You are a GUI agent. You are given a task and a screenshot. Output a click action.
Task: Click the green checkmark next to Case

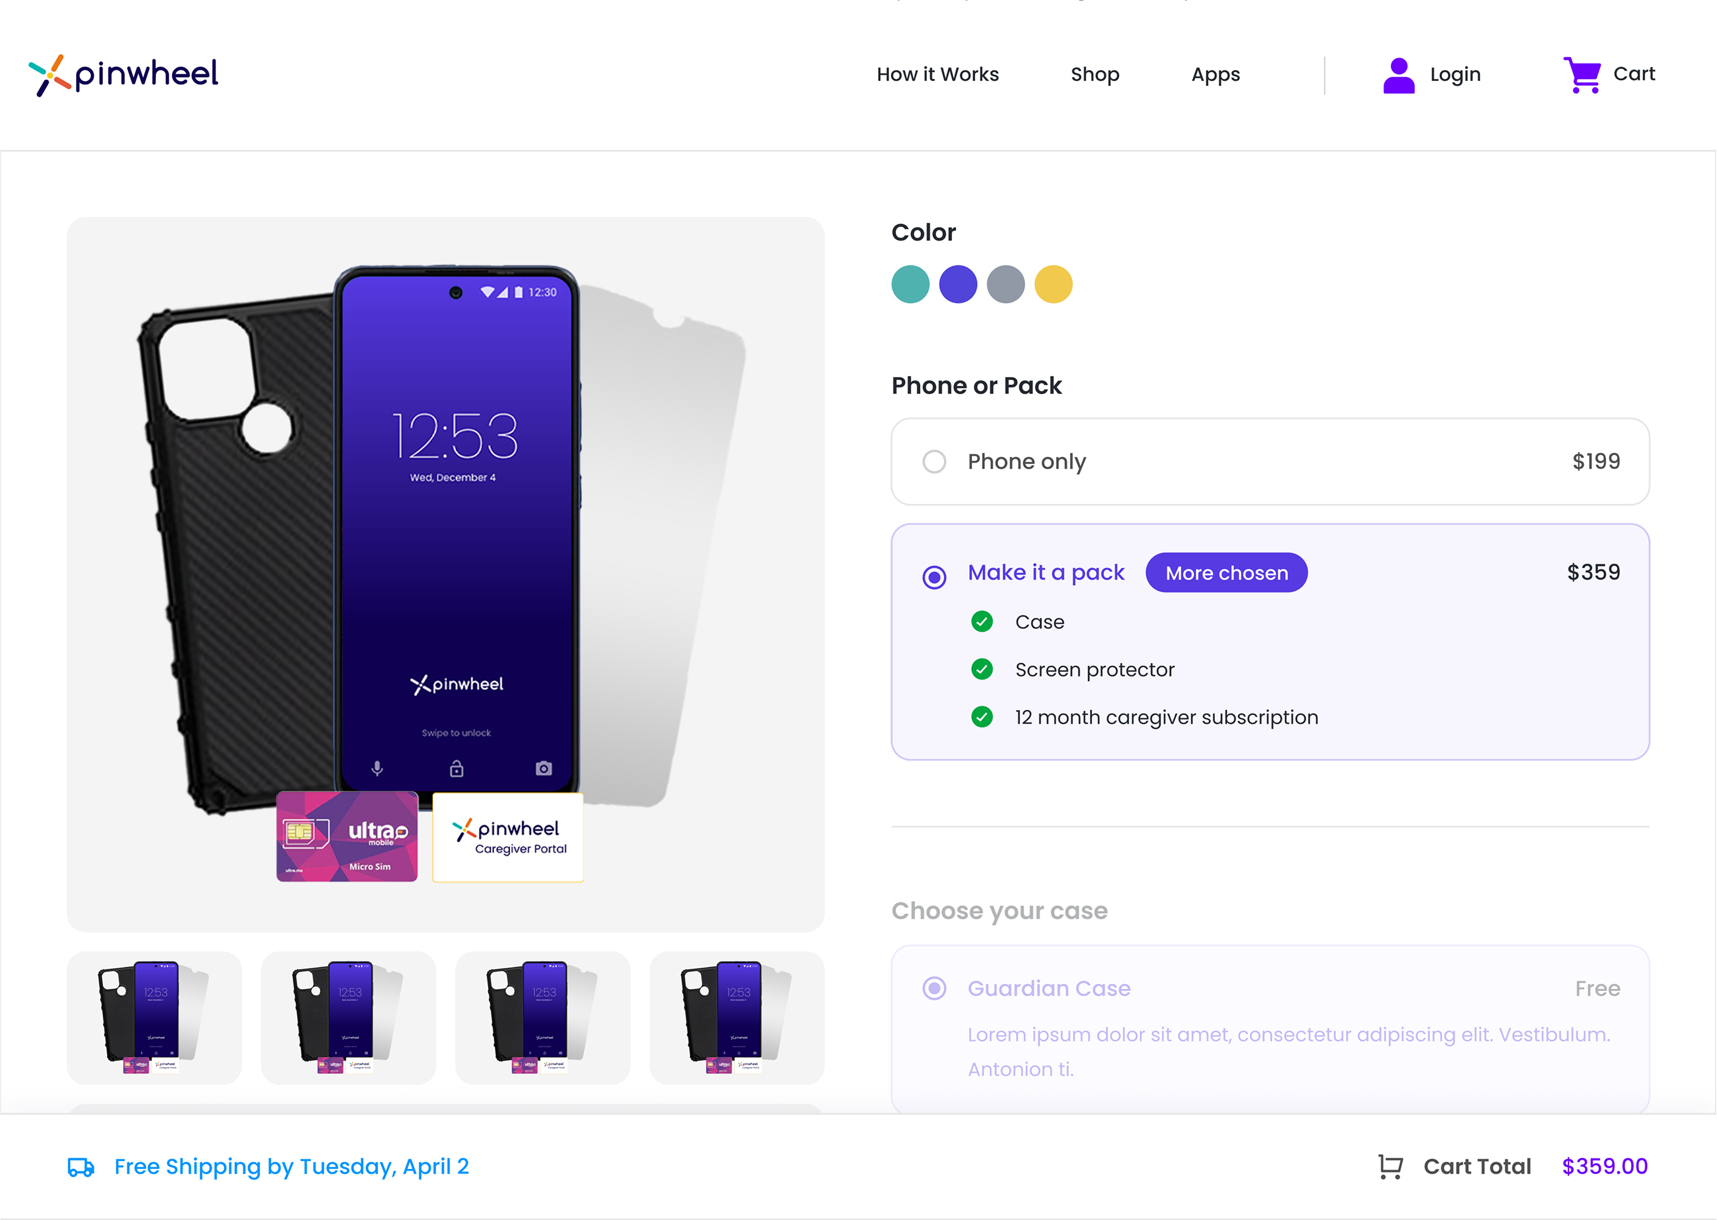[982, 622]
